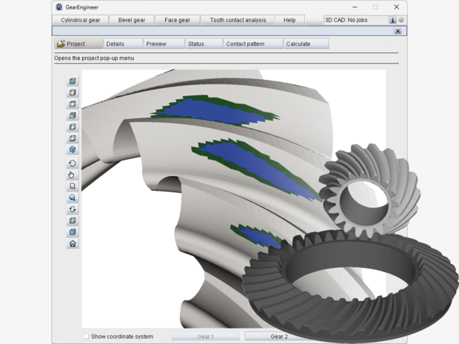
Task: Click the Gear 2 button
Action: (279, 337)
